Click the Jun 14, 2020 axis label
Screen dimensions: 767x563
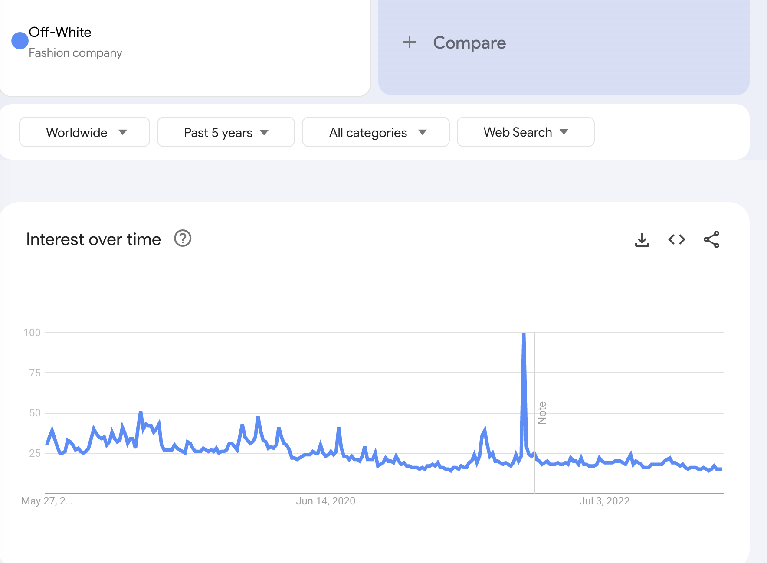325,501
